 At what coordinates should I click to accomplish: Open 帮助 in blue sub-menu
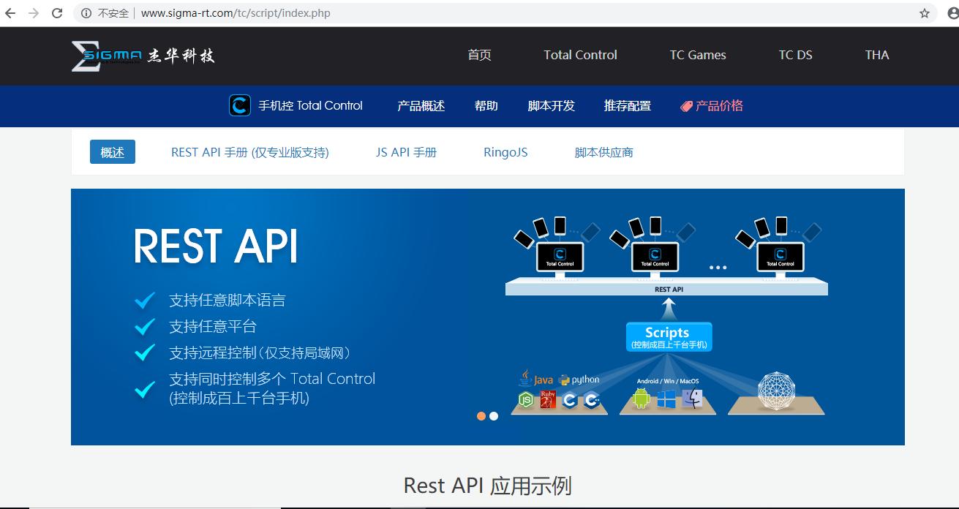pyautogui.click(x=486, y=106)
